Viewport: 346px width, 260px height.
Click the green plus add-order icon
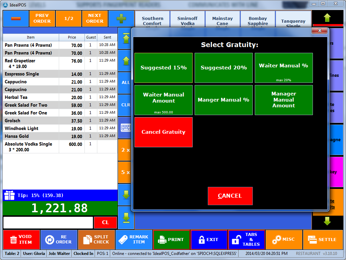[121, 19]
